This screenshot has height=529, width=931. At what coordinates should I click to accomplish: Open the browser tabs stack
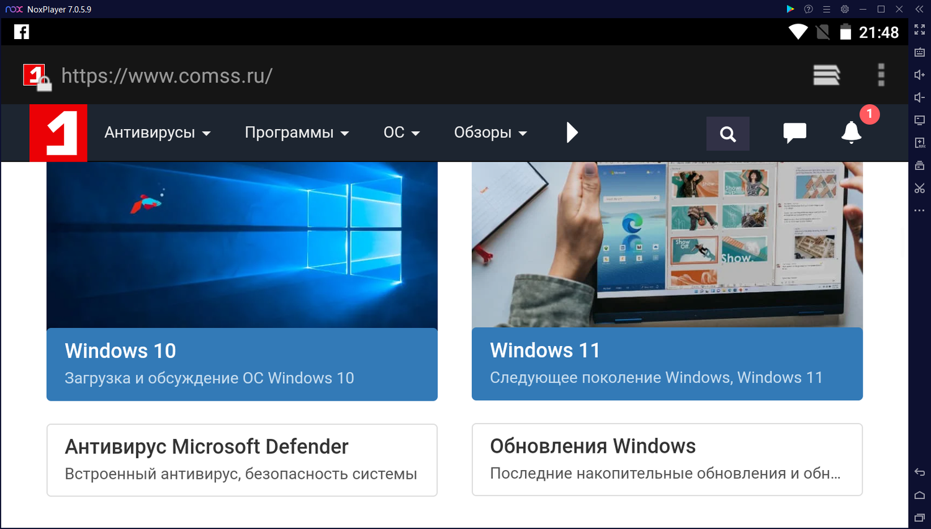[827, 75]
